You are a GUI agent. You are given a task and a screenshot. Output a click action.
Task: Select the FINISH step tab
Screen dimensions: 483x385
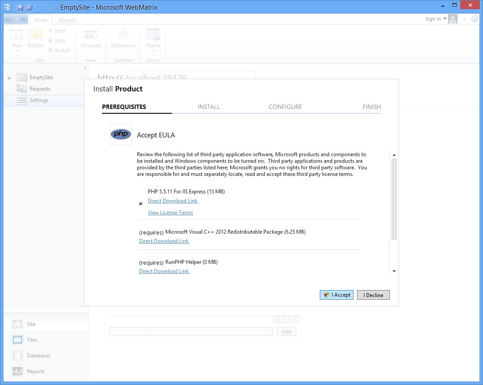[x=372, y=107]
